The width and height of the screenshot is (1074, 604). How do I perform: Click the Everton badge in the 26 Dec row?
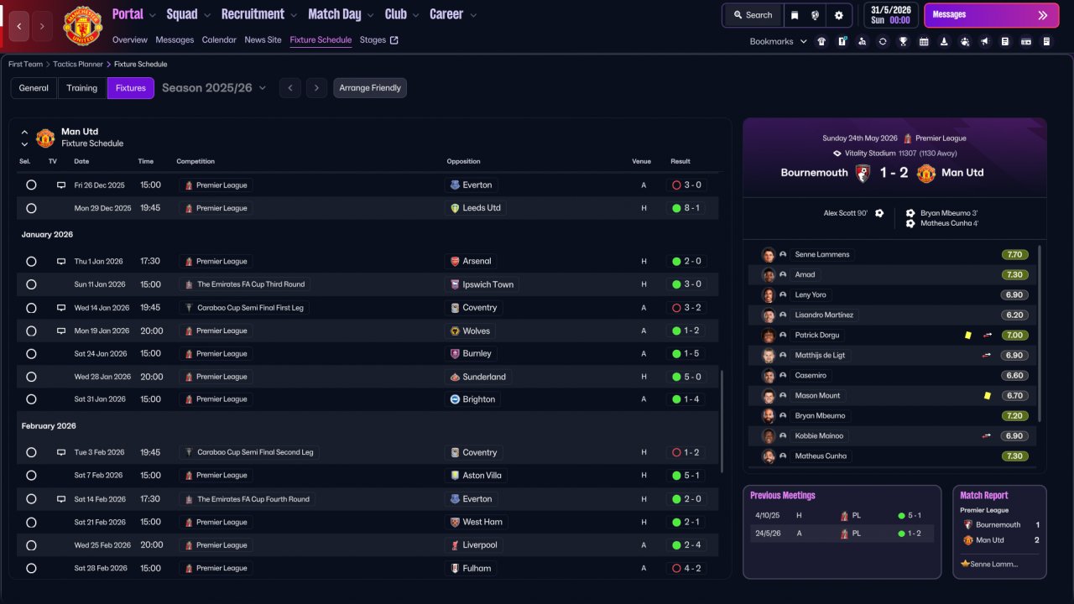tap(455, 185)
